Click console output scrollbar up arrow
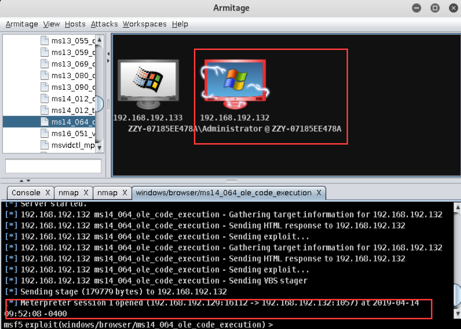The height and width of the screenshot is (329, 461). 458,208
